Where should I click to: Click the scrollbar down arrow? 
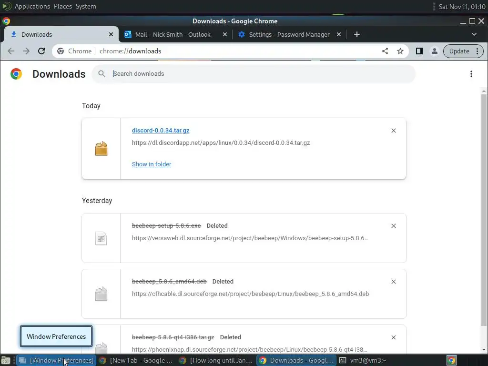(484, 350)
